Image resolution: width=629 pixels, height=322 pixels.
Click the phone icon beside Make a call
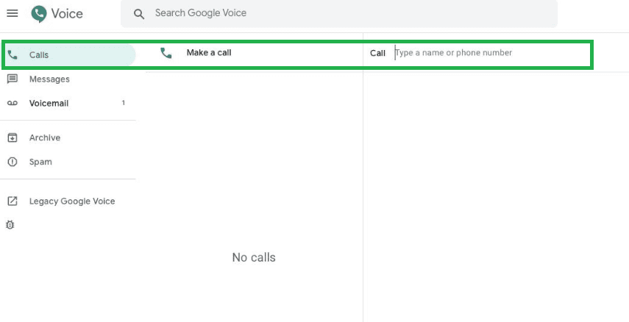coord(166,53)
